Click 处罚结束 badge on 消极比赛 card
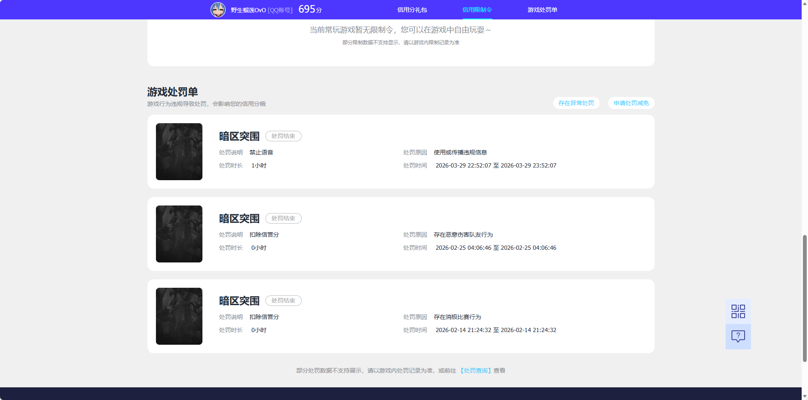This screenshot has width=808, height=400. coord(283,300)
